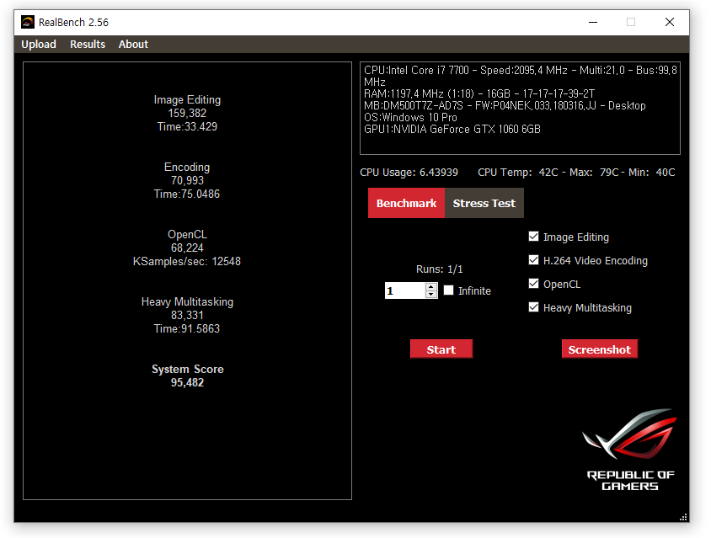Click the KSamples/sec: 12548 line

coord(187,262)
